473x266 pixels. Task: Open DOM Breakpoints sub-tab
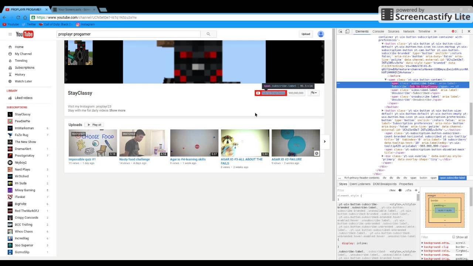pyautogui.click(x=385, y=184)
